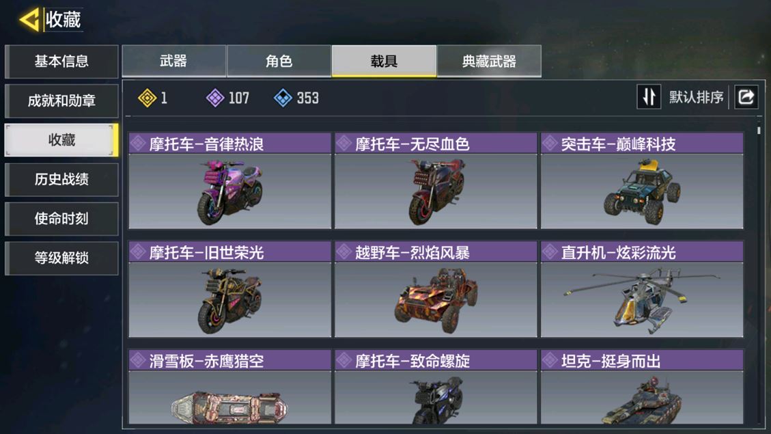Open 历史战绩 from sidebar
The width and height of the screenshot is (771, 434).
[61, 180]
